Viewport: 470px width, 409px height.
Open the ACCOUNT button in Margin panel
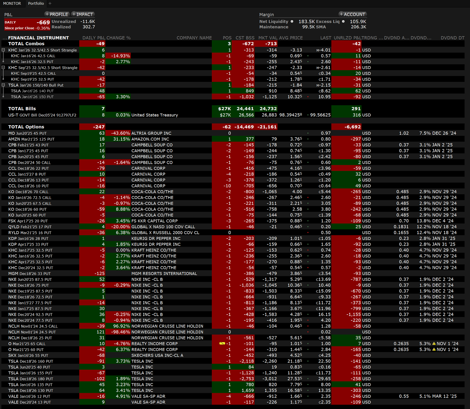[x=352, y=14]
